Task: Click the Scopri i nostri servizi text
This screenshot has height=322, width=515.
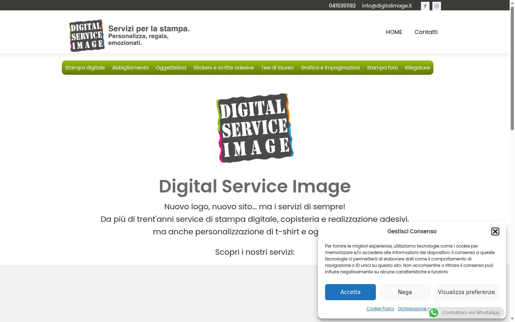Action: [255, 252]
